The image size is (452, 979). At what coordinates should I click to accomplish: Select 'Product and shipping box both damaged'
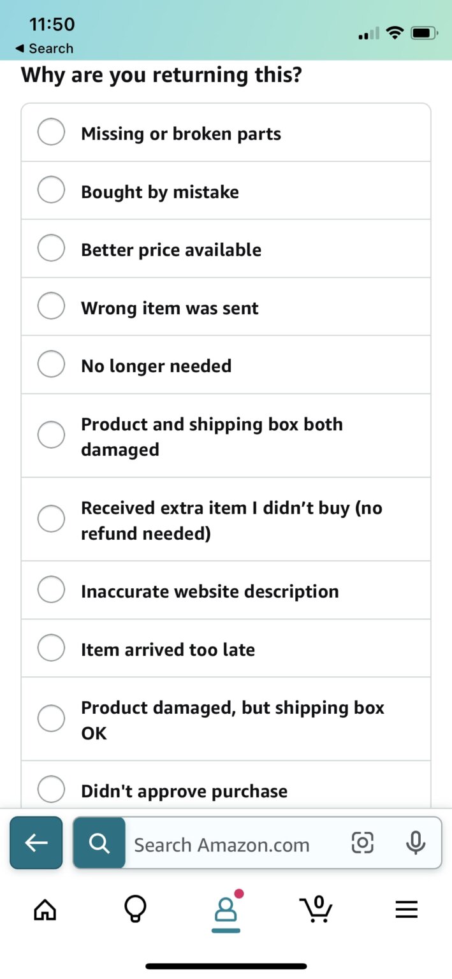click(51, 435)
